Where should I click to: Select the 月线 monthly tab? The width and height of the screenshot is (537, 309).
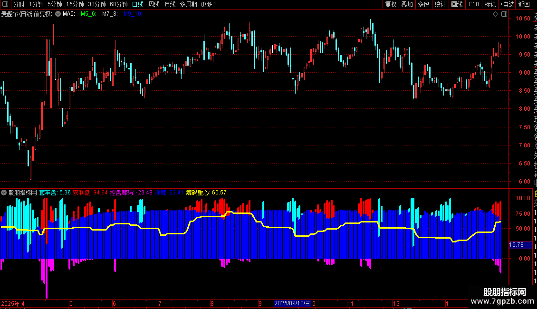pyautogui.click(x=170, y=4)
